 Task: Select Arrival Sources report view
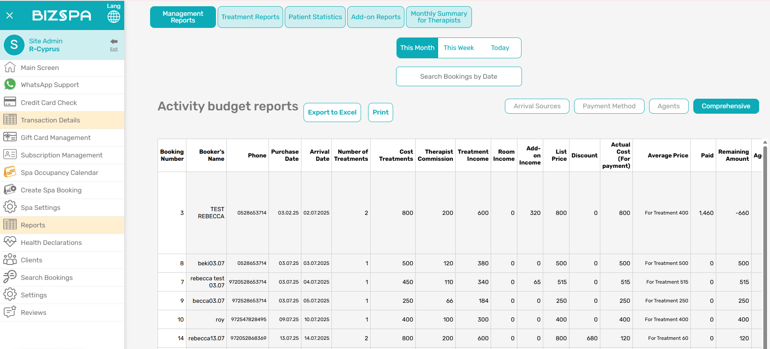pos(537,106)
